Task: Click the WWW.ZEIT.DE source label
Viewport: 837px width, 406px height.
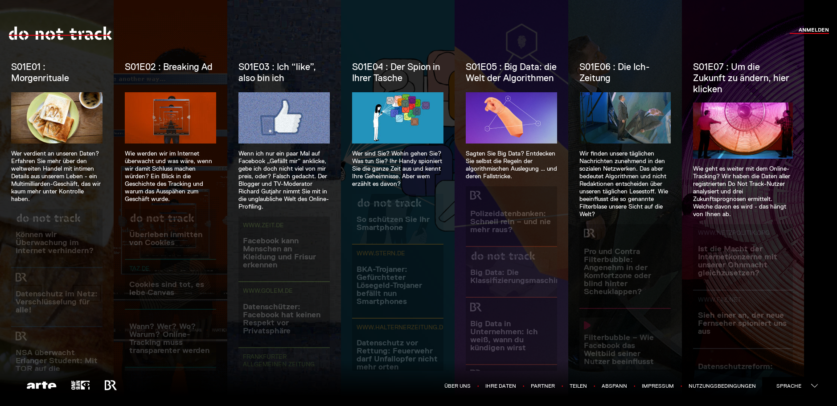Action: (x=263, y=225)
